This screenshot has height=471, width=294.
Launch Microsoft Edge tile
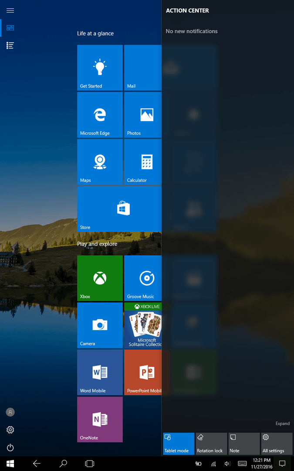pos(100,115)
